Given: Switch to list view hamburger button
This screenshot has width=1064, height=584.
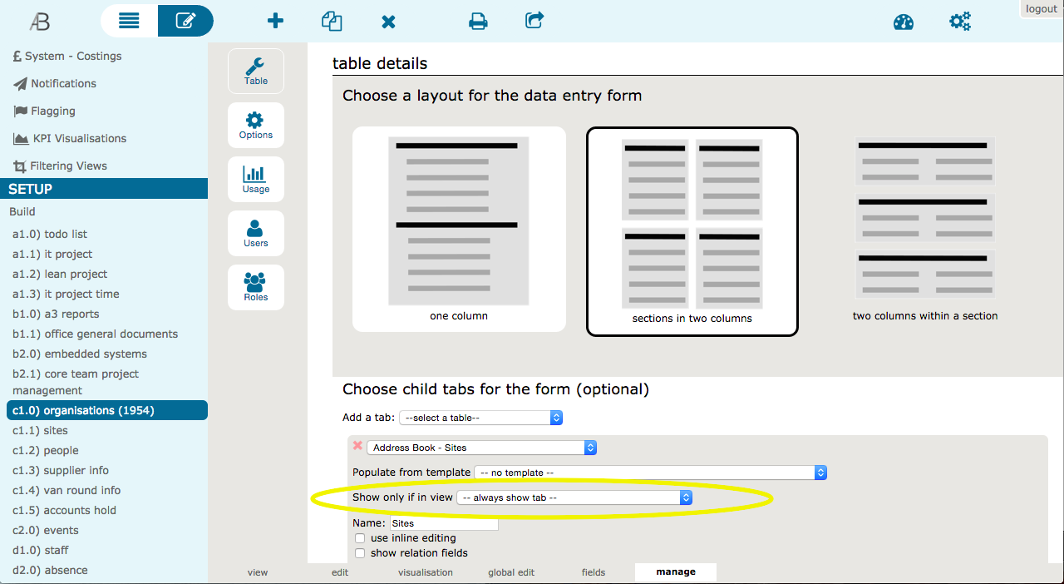Looking at the screenshot, I should pyautogui.click(x=129, y=21).
